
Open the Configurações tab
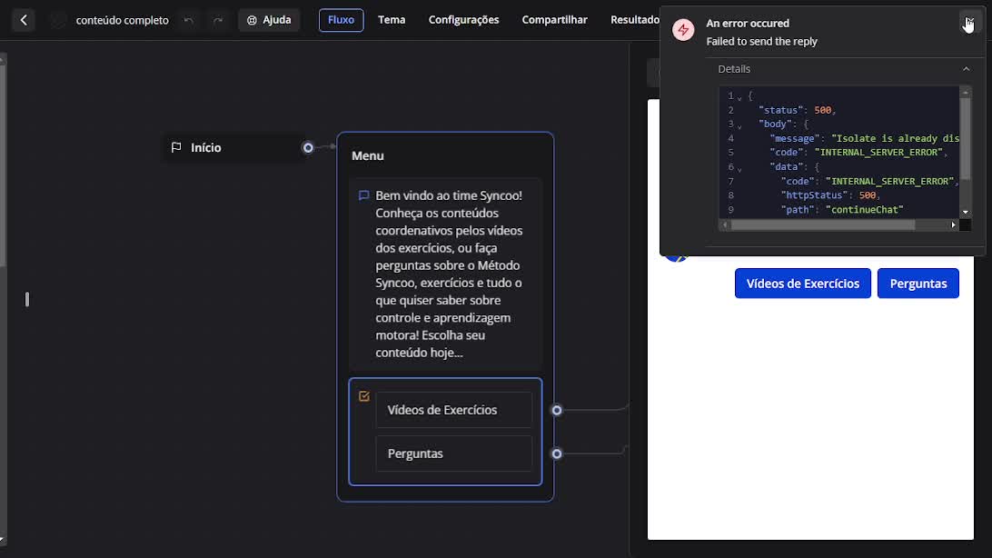[x=463, y=20]
